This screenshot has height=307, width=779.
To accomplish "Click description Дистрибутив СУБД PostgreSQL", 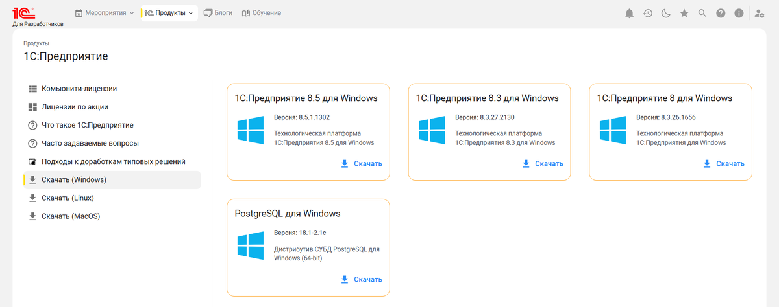I will 327,253.
